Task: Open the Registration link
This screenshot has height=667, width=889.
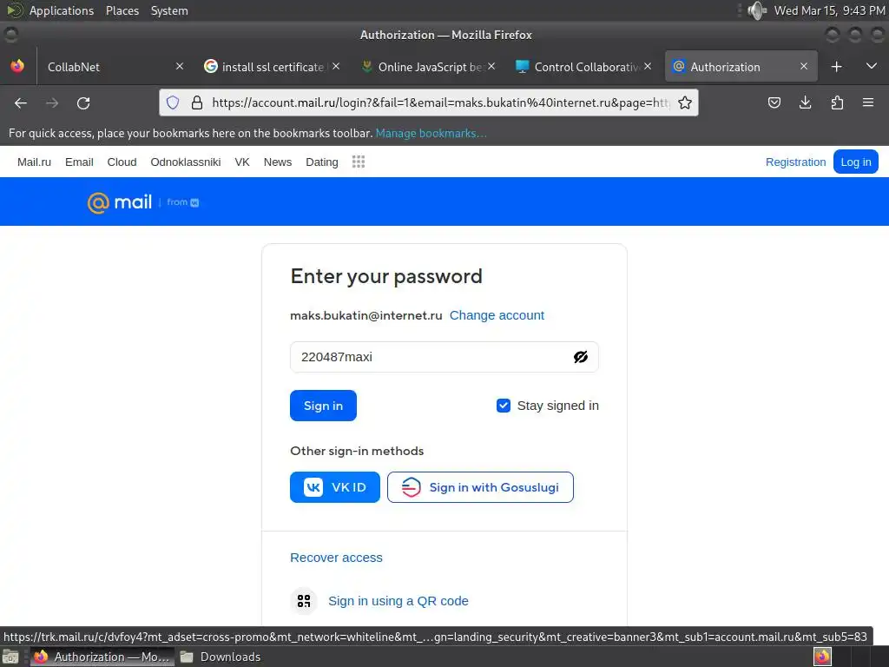Action: click(795, 162)
